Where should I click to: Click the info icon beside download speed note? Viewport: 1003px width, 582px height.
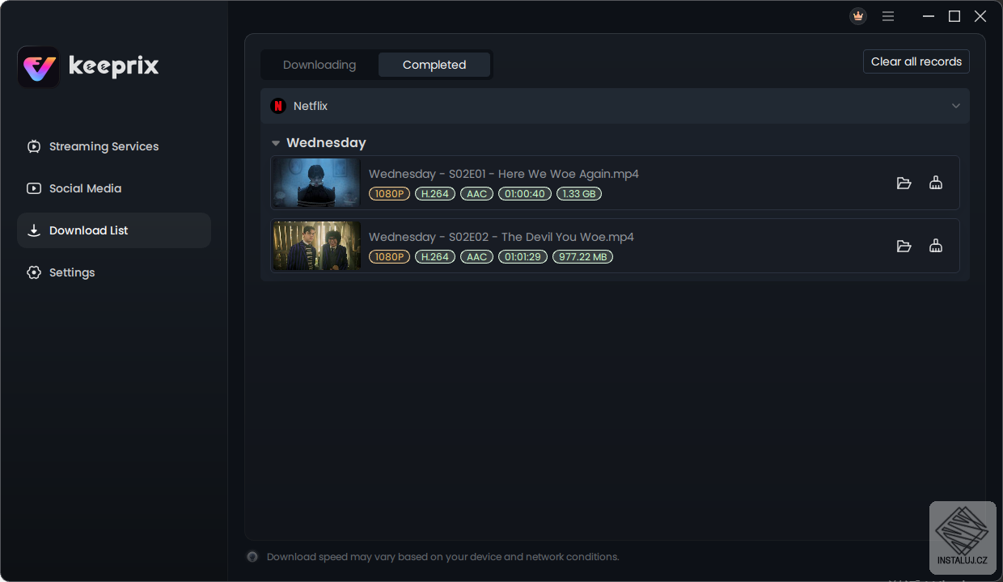click(252, 557)
